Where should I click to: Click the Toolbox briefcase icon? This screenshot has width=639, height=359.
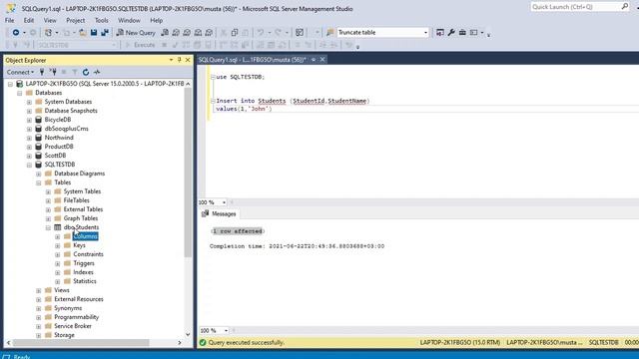[462, 33]
